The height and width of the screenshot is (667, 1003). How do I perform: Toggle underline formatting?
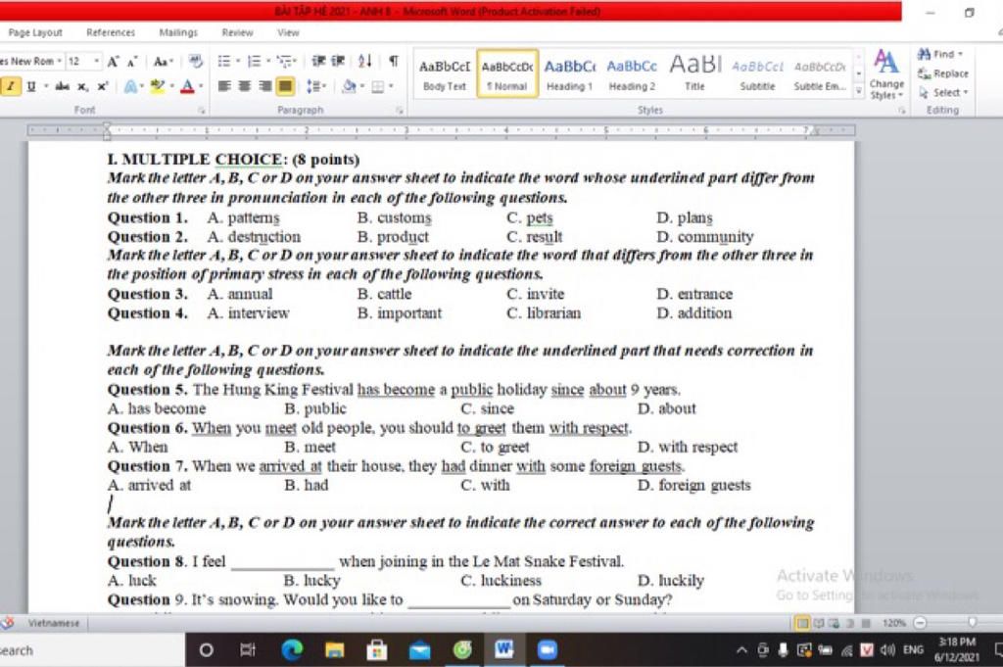pos(30,86)
